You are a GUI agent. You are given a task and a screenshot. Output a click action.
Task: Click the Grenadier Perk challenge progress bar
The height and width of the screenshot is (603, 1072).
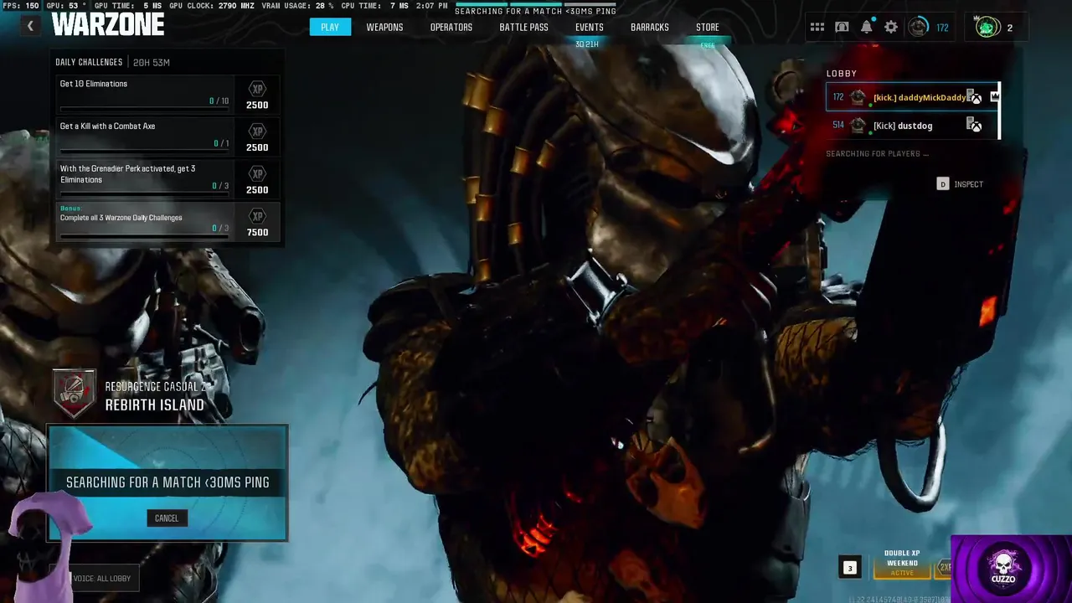[x=143, y=193]
